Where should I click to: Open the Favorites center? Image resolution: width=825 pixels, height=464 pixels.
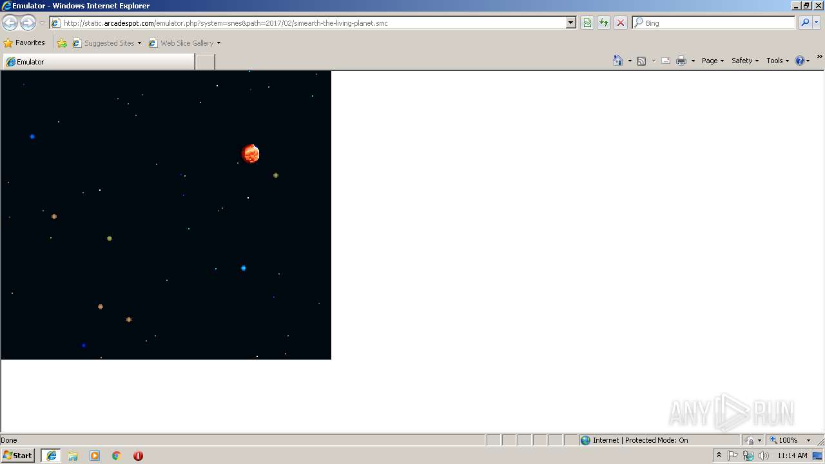(24, 43)
